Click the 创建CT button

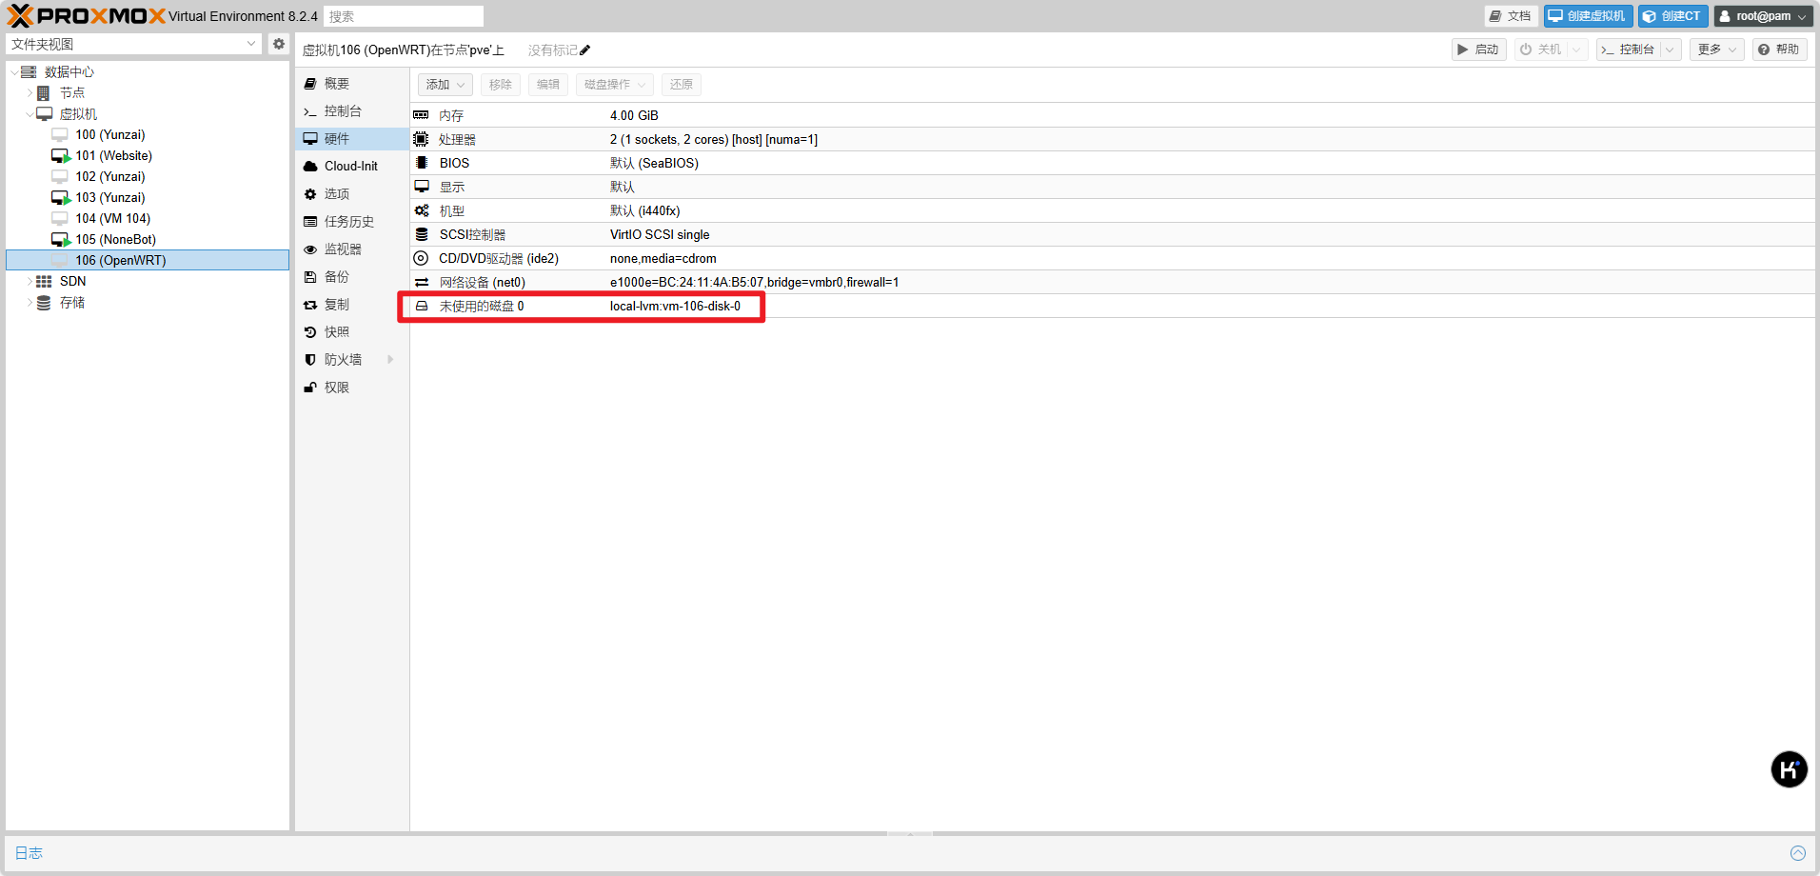pyautogui.click(x=1672, y=16)
